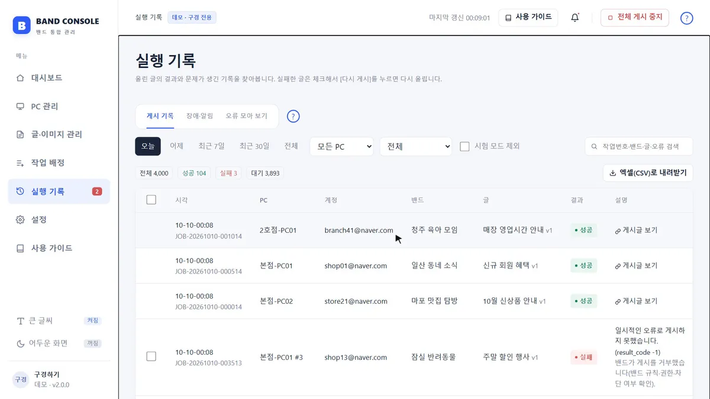Select the 최근 30일 date filter
This screenshot has height=399, width=710.
254,146
